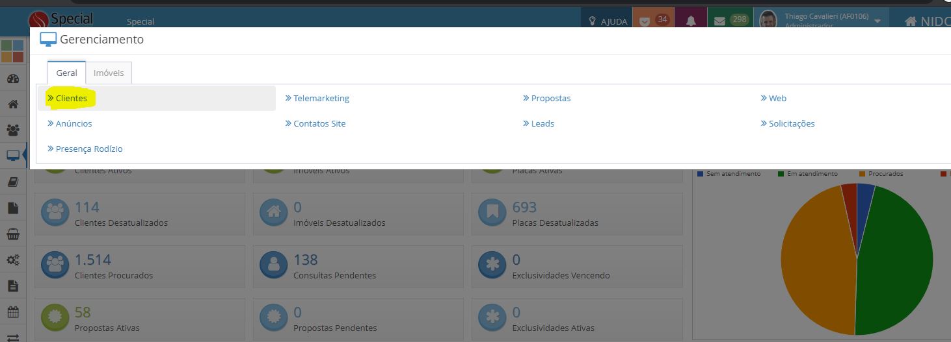Click the notification bell icon
Screen dimensions: 951x342
point(691,21)
